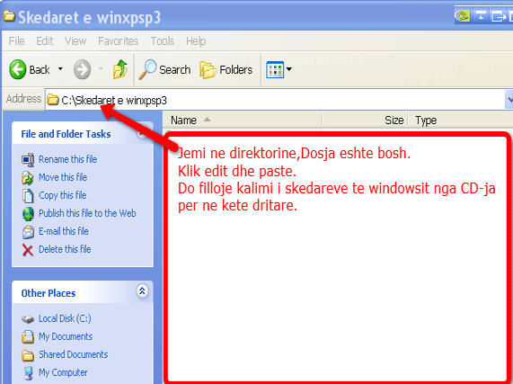Go up one folder level
The image size is (513, 384).
pos(120,69)
